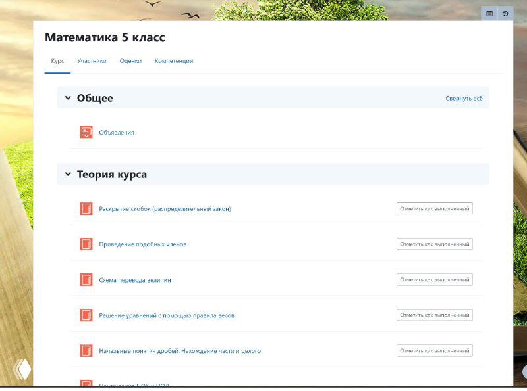Collapse the Теория курса section chevron

coord(68,174)
